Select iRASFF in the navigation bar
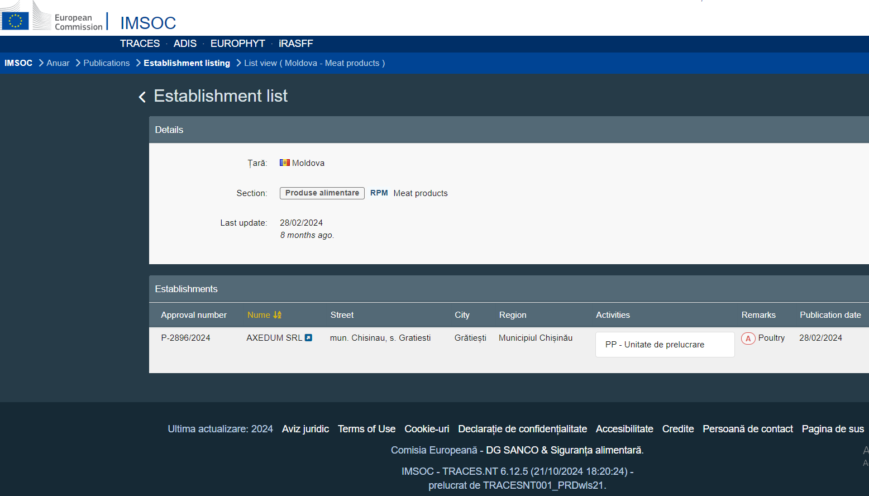 pos(295,44)
